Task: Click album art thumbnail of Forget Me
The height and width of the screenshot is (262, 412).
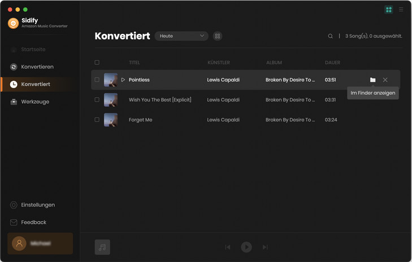Action: [111, 120]
